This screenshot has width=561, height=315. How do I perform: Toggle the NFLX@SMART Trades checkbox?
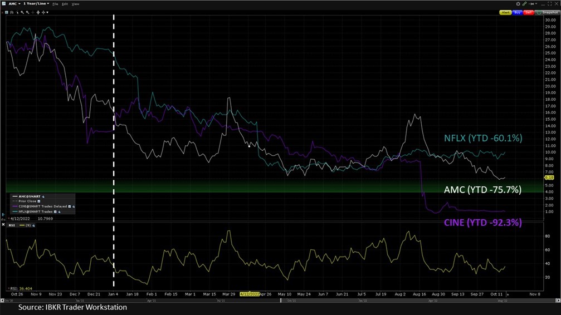pos(55,211)
